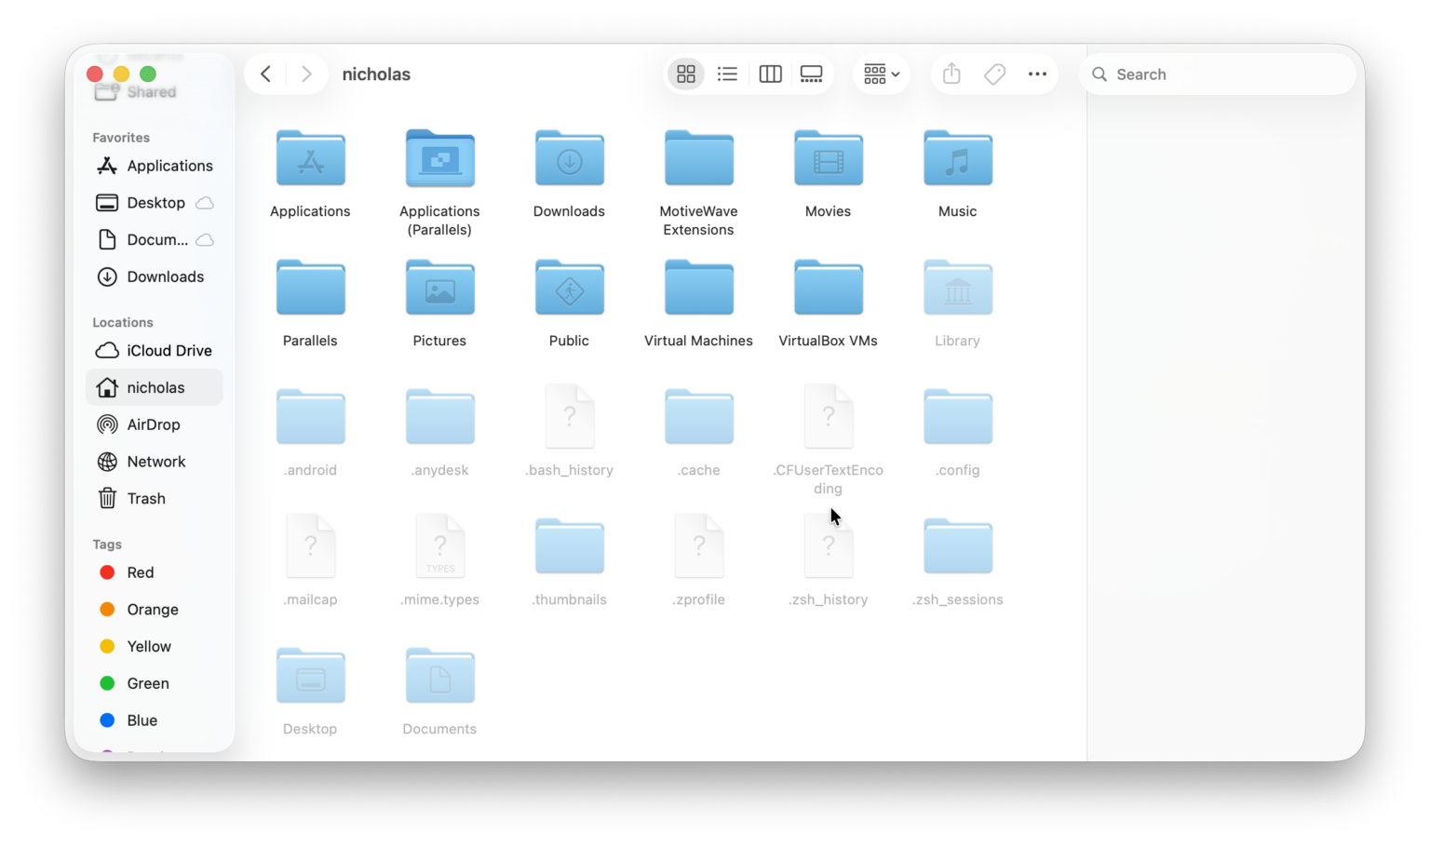Click the Share toolbar icon
This screenshot has width=1430, height=847.
click(951, 74)
